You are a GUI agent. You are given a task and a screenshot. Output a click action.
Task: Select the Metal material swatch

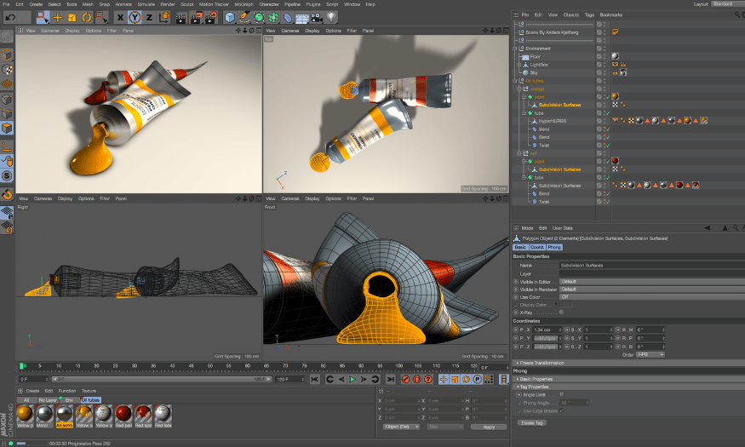[44, 416]
